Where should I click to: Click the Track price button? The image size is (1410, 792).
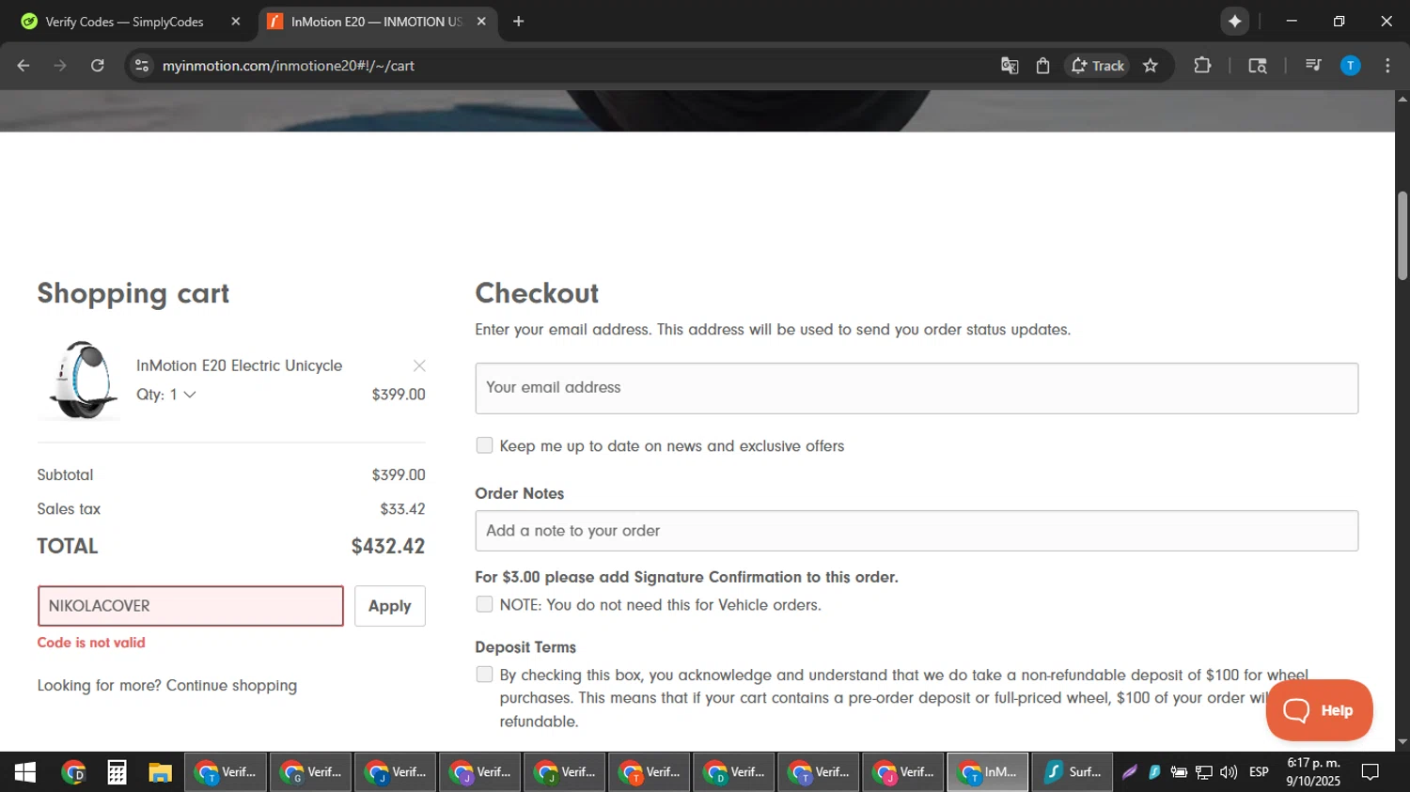pyautogui.click(x=1097, y=66)
